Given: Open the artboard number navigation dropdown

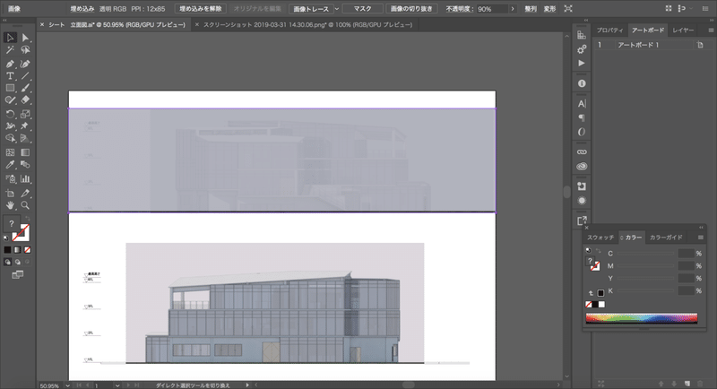Looking at the screenshot, I should [x=117, y=385].
